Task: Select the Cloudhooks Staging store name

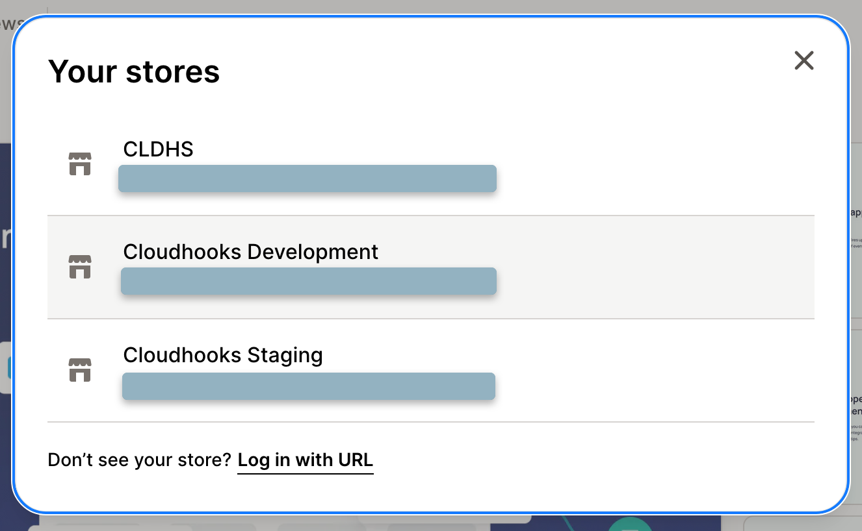Action: pos(223,355)
